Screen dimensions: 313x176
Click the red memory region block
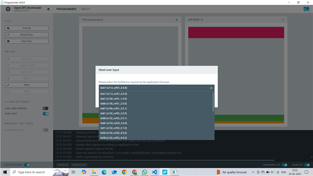(236, 33)
